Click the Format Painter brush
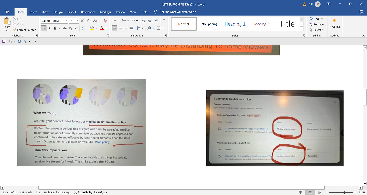 tap(24, 30)
